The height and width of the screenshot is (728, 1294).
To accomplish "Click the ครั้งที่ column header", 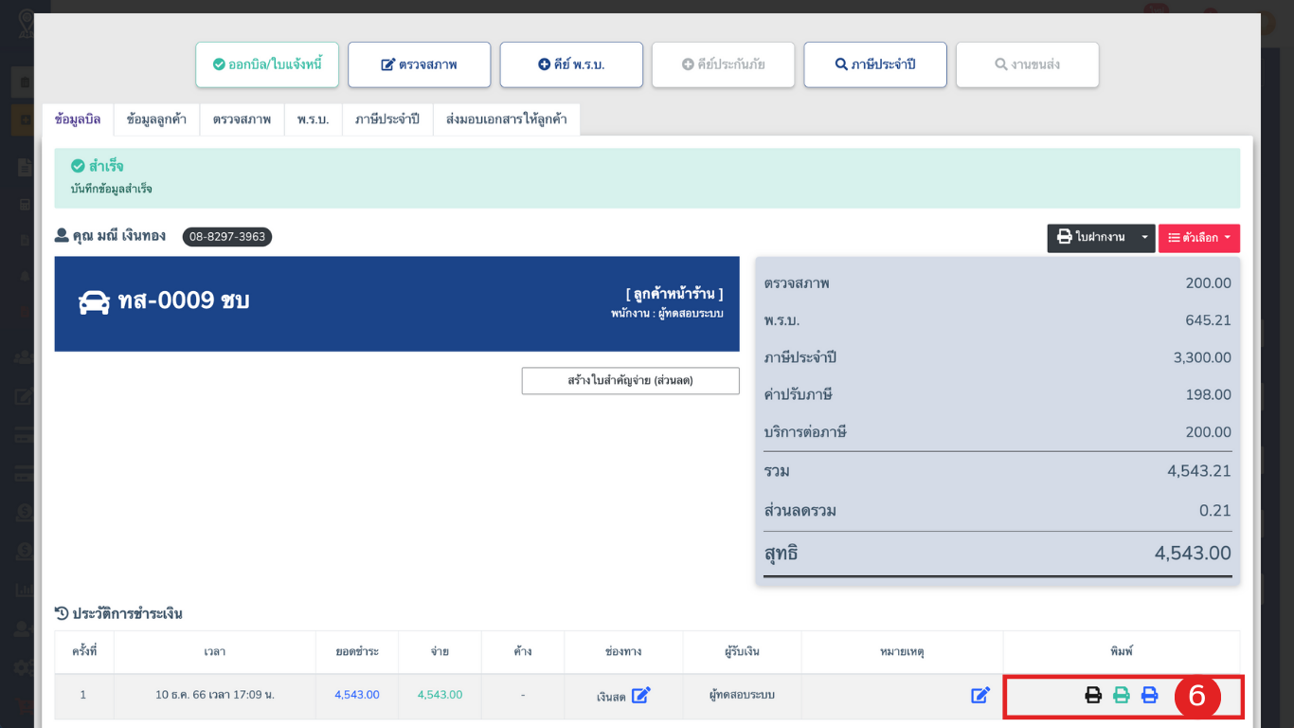I will pyautogui.click(x=83, y=652).
